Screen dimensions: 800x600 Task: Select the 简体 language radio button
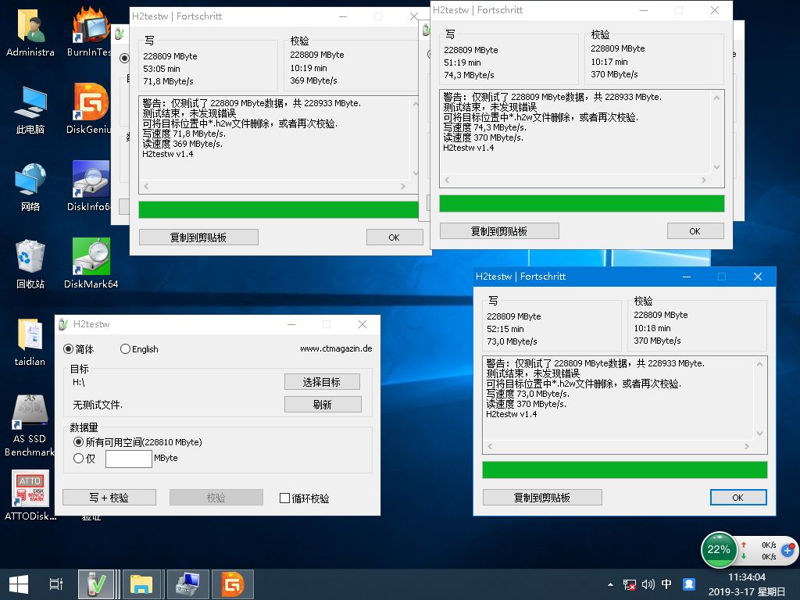click(69, 349)
